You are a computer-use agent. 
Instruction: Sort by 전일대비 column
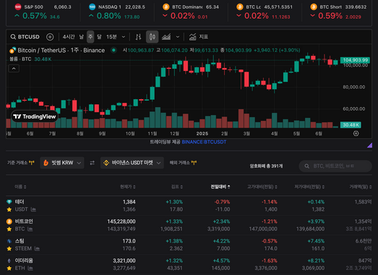[x=220, y=187]
